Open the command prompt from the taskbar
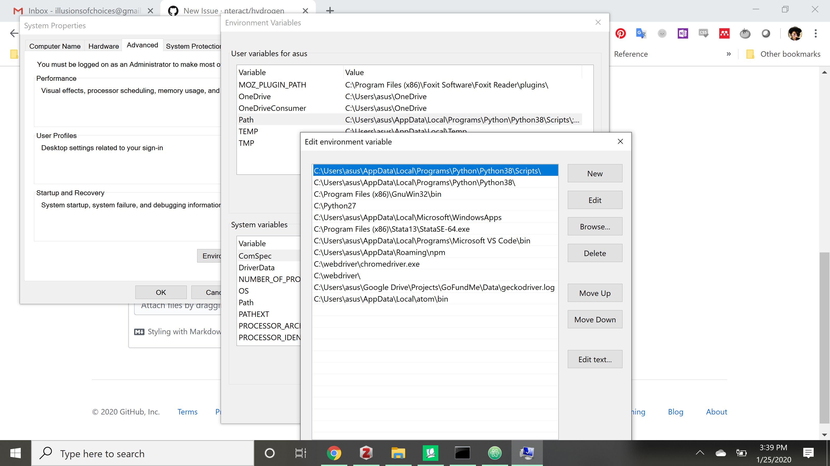The height and width of the screenshot is (466, 830). [x=463, y=453]
